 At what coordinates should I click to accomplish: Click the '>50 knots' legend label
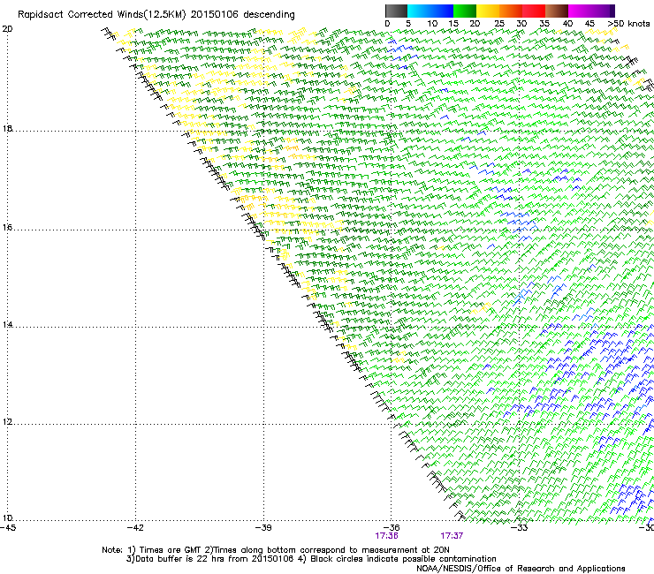628,24
